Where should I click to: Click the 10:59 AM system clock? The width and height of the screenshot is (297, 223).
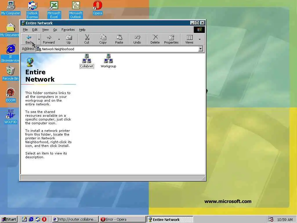click(x=285, y=220)
